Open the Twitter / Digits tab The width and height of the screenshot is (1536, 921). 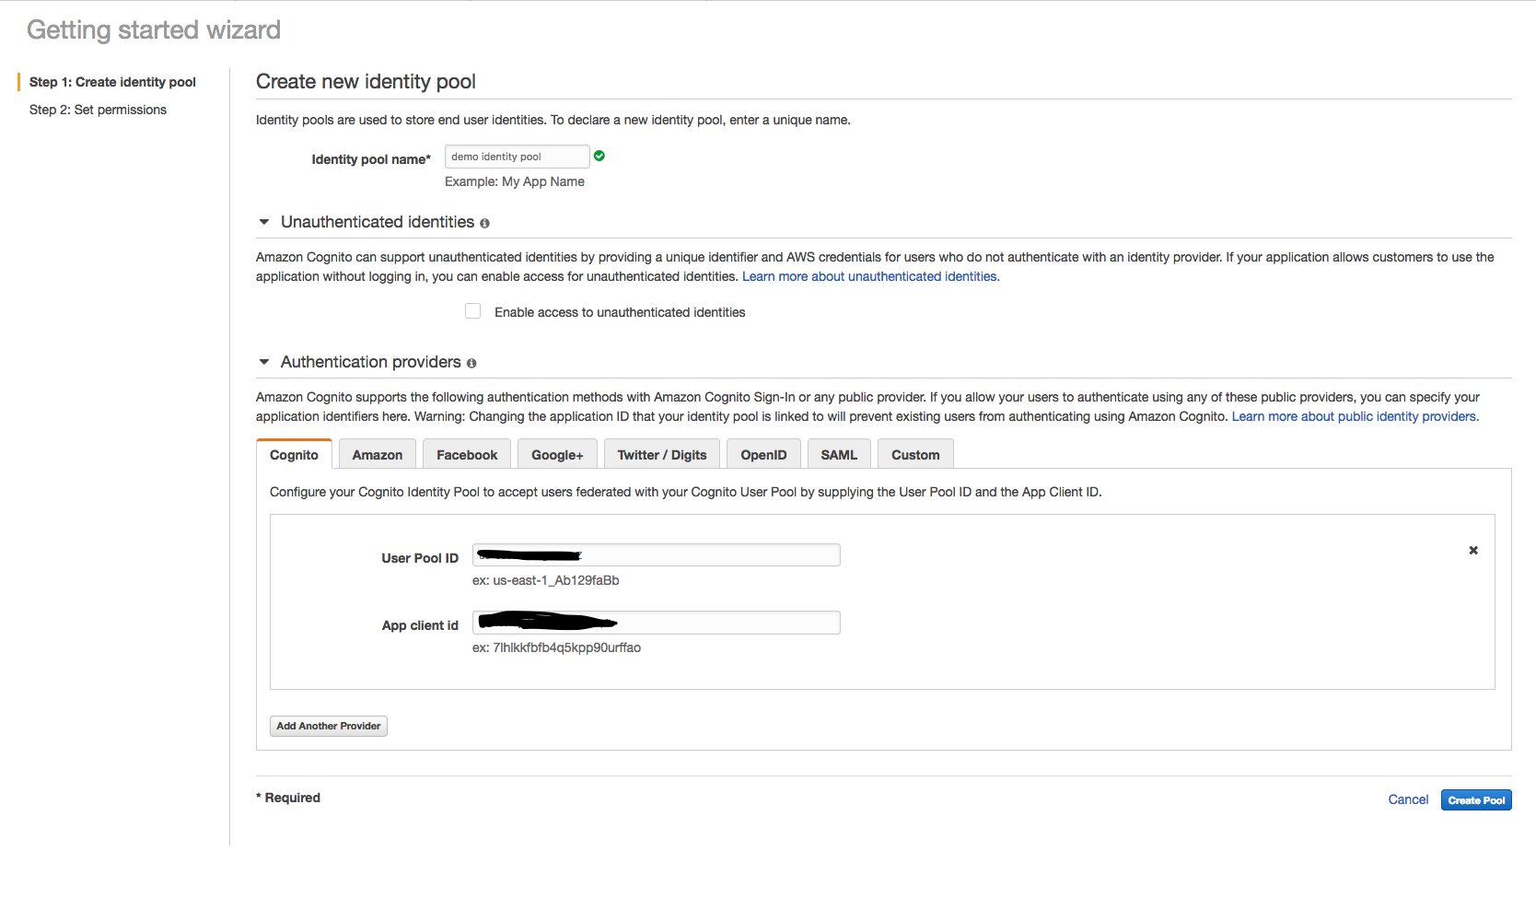tap(662, 454)
